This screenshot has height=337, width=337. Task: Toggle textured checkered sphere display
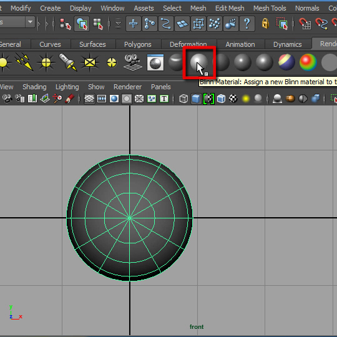233,99
